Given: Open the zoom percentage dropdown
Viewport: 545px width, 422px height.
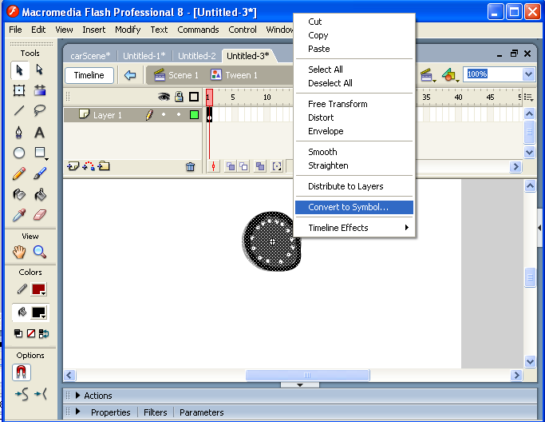Looking at the screenshot, I should point(528,74).
